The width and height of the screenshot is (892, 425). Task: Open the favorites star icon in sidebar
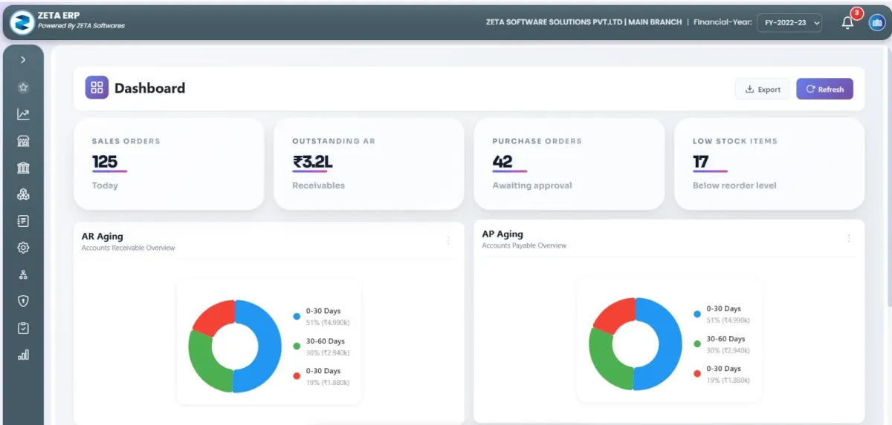coord(23,88)
